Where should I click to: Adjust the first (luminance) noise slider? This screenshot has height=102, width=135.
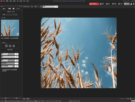click(8, 54)
